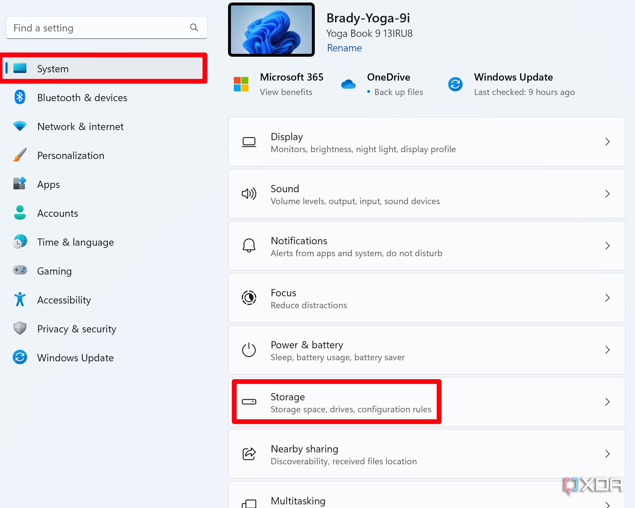The image size is (635, 508).
Task: Click the Windows Update refresh icon
Action: coord(455,84)
